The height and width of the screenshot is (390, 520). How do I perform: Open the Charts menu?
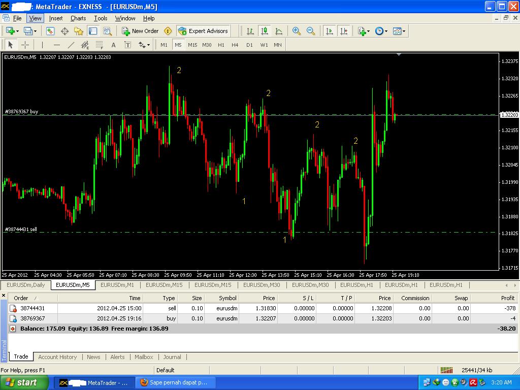[78, 18]
